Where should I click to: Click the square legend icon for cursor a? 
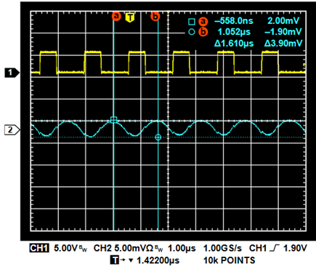click(192, 22)
